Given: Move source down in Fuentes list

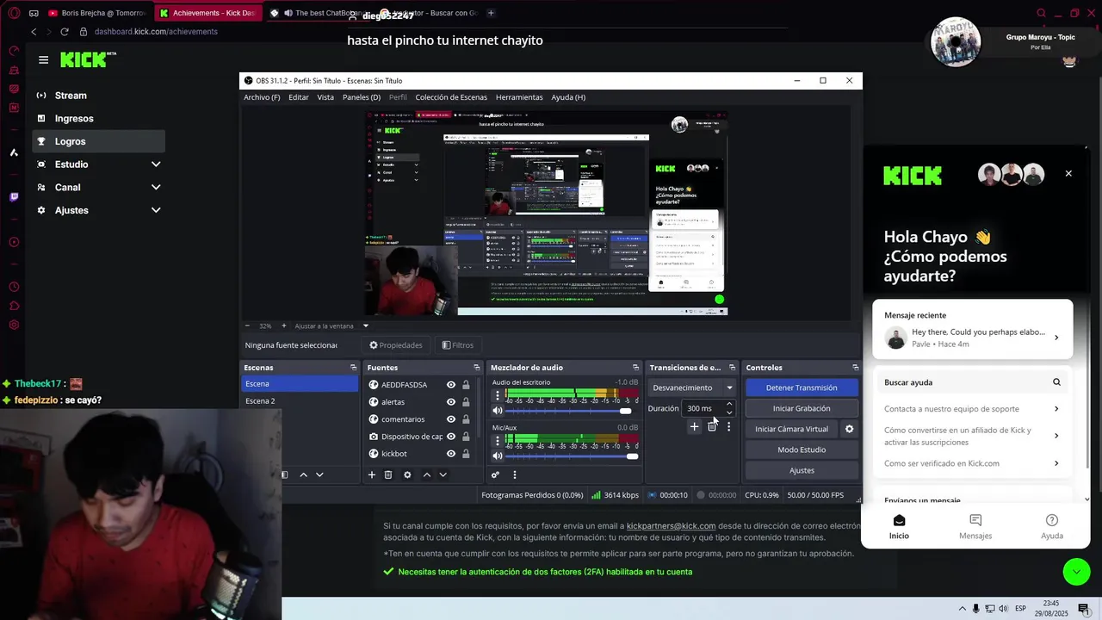Looking at the screenshot, I should (443, 474).
